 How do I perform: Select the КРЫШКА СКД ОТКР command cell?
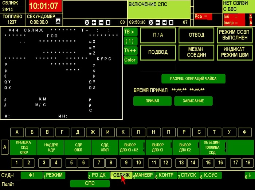click(23, 147)
